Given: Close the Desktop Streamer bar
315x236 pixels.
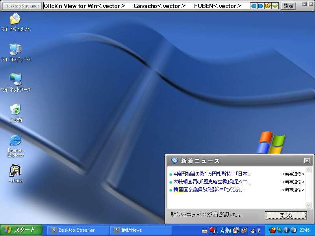Looking at the screenshot, I should 311,4.
